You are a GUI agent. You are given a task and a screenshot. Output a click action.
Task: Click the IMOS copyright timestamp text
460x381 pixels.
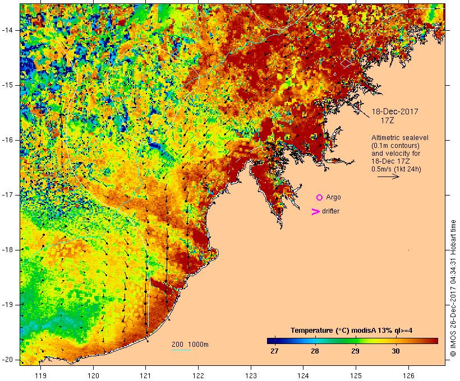tap(453, 289)
